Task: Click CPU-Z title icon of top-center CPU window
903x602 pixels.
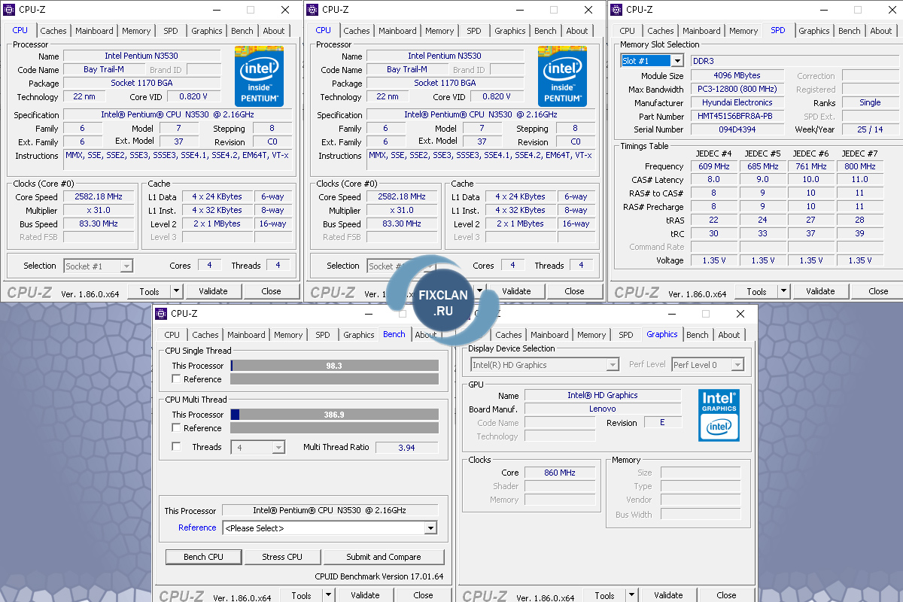Action: click(313, 10)
